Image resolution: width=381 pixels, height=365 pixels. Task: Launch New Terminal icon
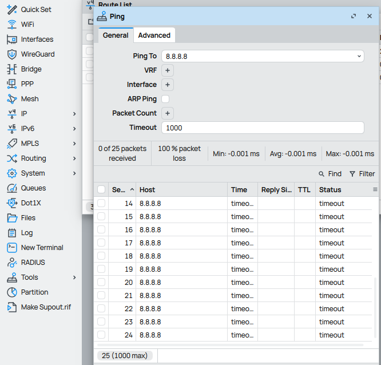pos(12,248)
